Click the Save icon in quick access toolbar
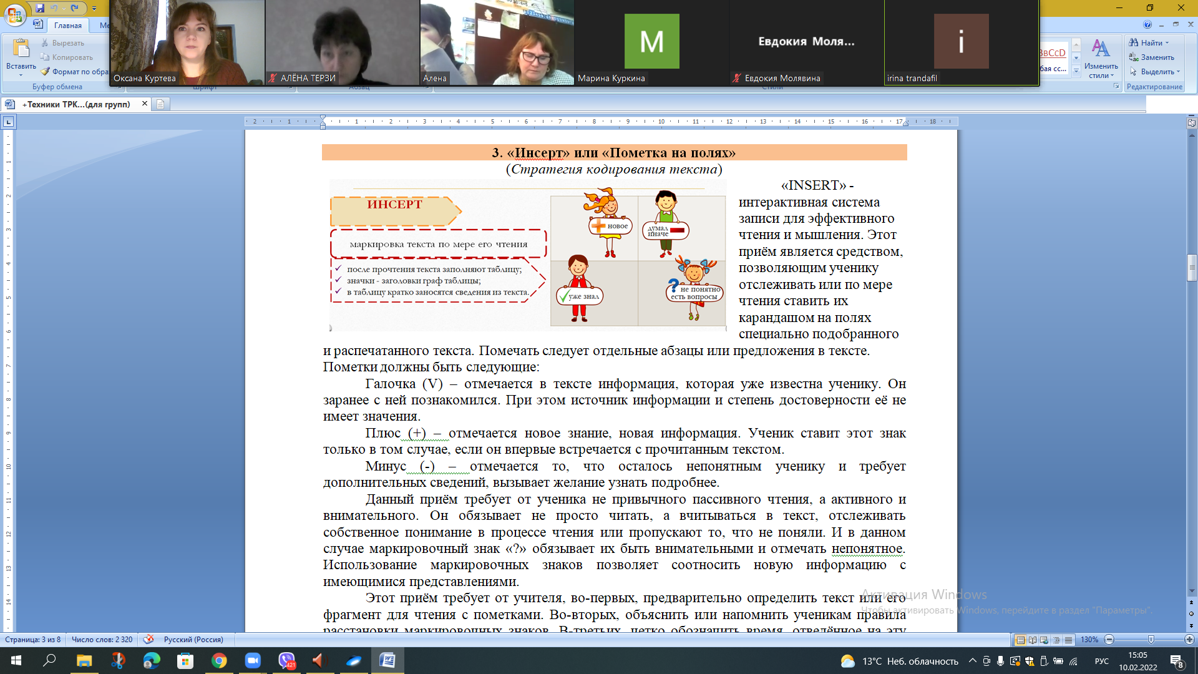This screenshot has height=674, width=1198. (x=40, y=8)
